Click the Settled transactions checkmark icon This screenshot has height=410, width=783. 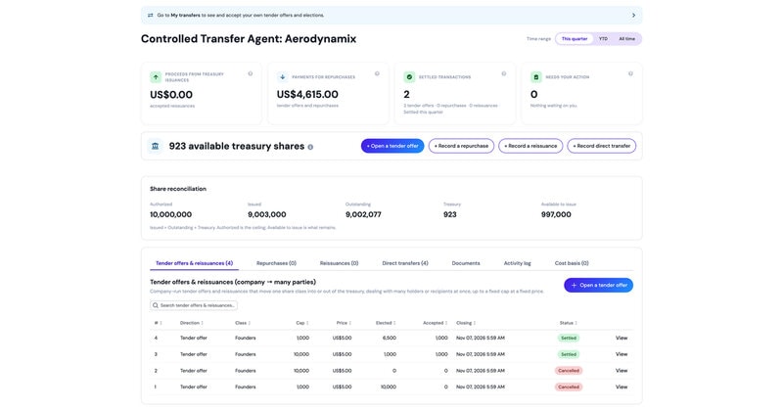[409, 77]
